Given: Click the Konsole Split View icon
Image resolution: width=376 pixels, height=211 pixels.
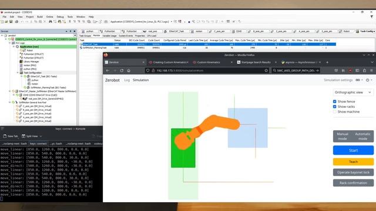Looking at the screenshot, I should [23, 136].
